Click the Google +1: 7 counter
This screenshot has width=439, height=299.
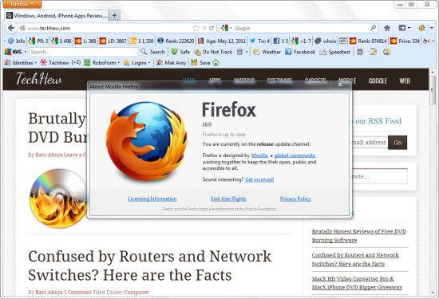(x=301, y=41)
